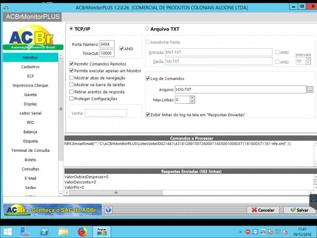
Task: Click the ACBr tray icon
Action: 262,232
